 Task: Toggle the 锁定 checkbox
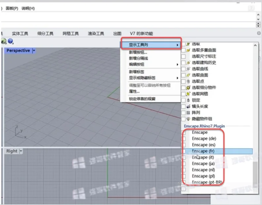(184, 100)
